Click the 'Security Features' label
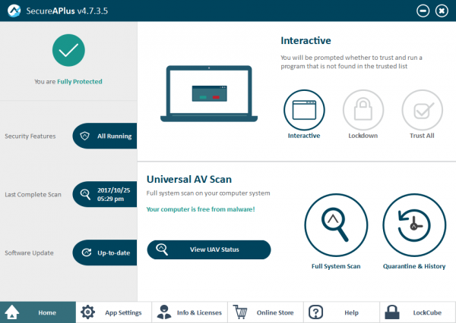456x323 pixels. pos(30,136)
